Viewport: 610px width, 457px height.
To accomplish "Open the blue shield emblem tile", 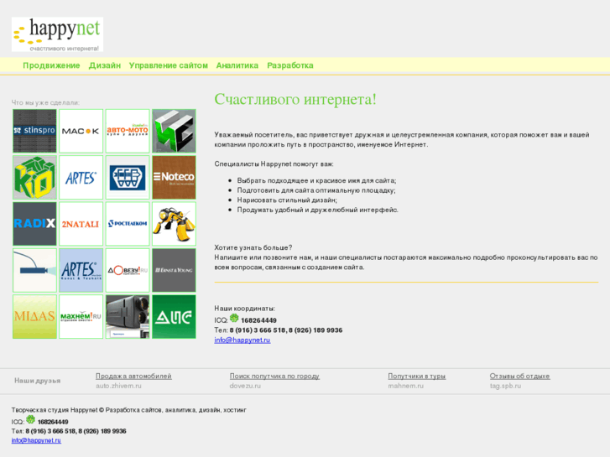I will tap(128, 178).
